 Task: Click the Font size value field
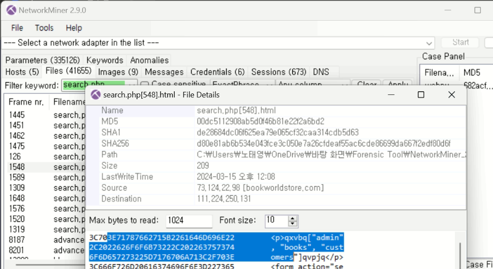point(276,221)
